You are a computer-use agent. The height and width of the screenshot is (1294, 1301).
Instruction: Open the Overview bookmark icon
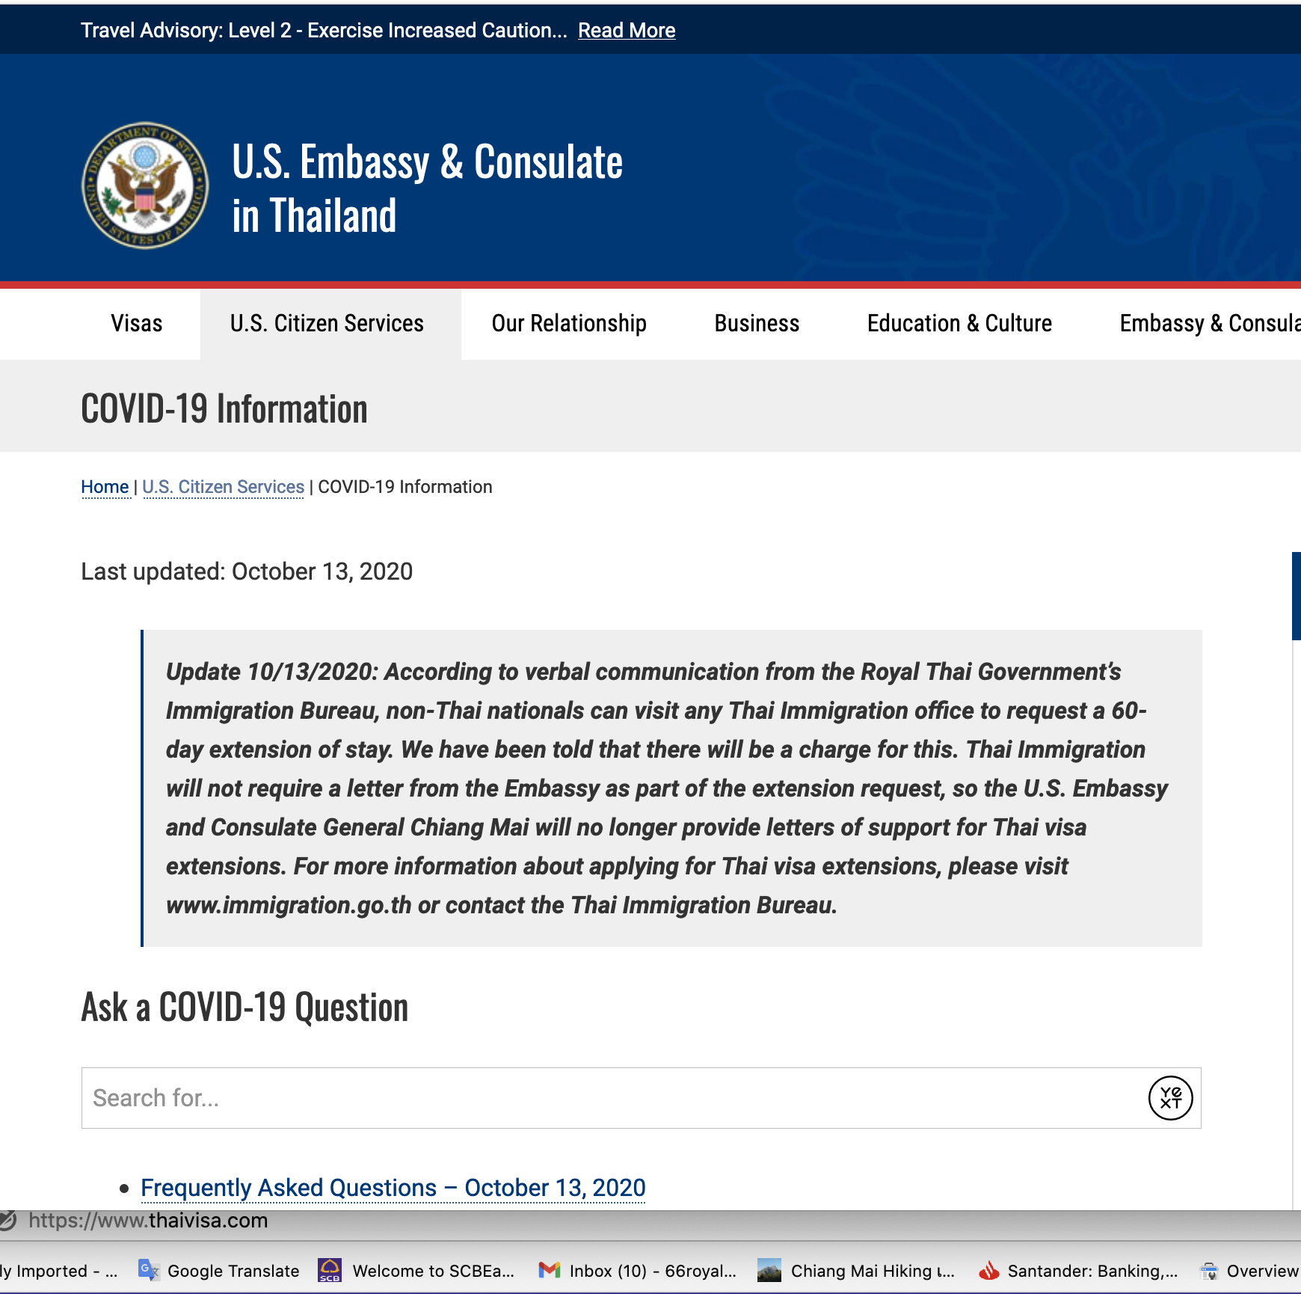[1209, 1270]
